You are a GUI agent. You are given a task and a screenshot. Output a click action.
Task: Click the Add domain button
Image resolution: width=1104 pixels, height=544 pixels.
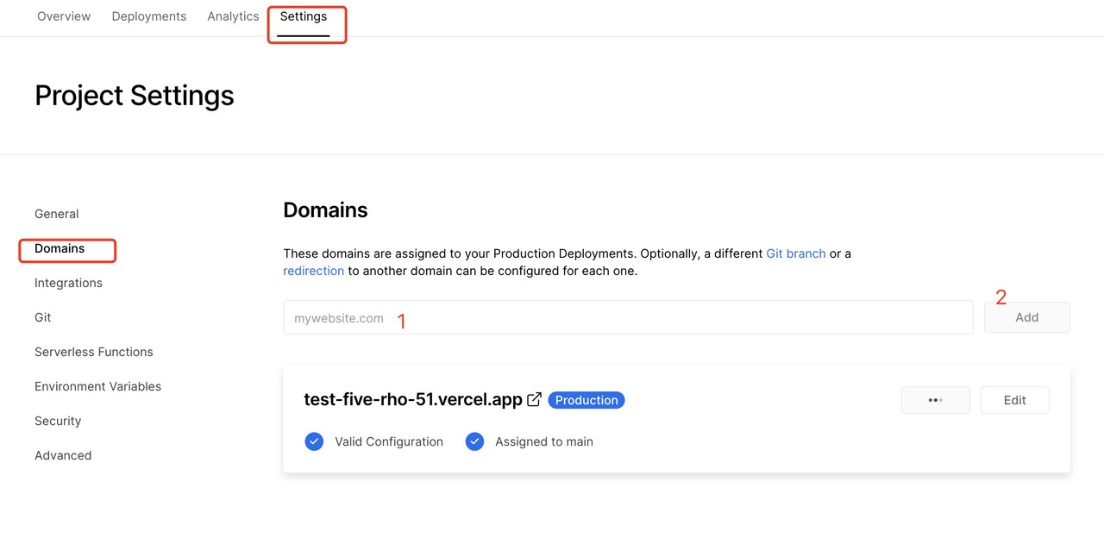pos(1027,317)
